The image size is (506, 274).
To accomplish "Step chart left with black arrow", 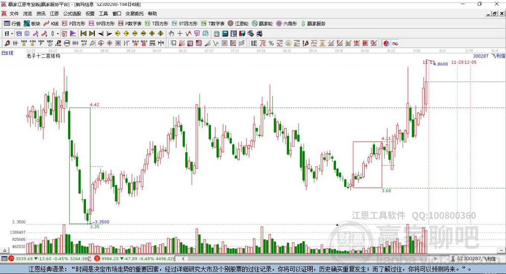I will tap(101, 34).
